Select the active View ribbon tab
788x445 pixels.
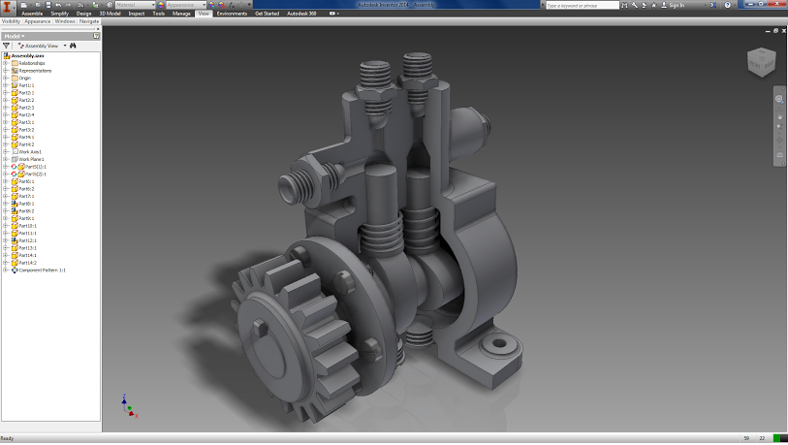[204, 14]
